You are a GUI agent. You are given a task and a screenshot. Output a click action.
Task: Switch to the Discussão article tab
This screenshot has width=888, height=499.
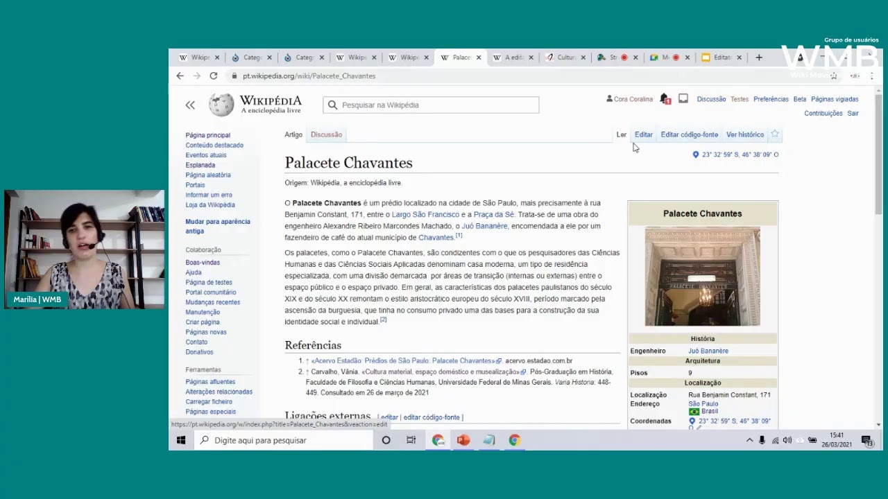[x=326, y=134]
